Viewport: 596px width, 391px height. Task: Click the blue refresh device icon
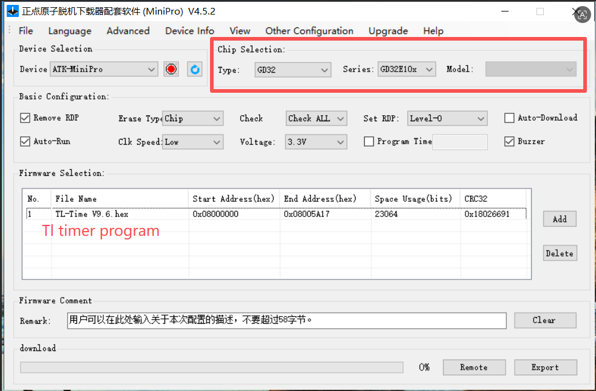(195, 69)
